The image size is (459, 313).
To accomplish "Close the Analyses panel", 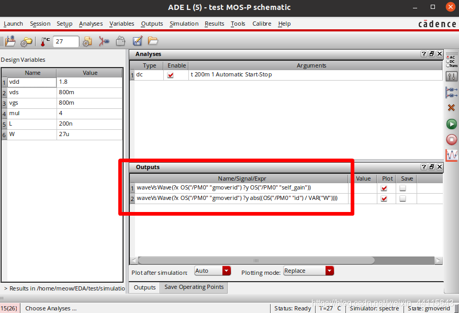I will click(440, 54).
